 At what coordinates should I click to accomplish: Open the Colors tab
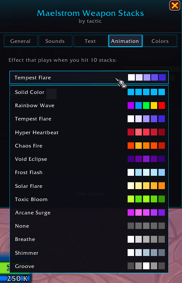[160, 41]
